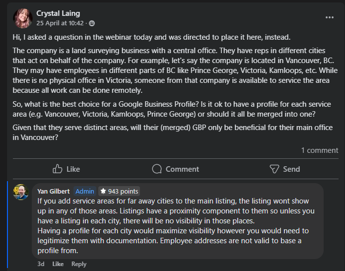Open Crystal Laing's profile name link

coord(58,13)
